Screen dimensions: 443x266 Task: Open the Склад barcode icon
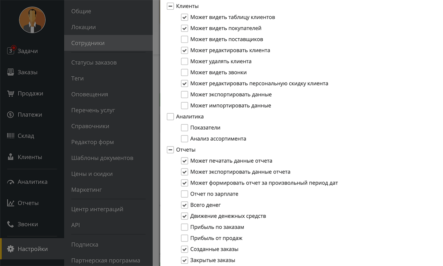[x=11, y=136]
